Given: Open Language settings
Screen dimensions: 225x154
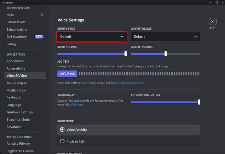Looking at the screenshot, I should pyautogui.click(x=14, y=105).
